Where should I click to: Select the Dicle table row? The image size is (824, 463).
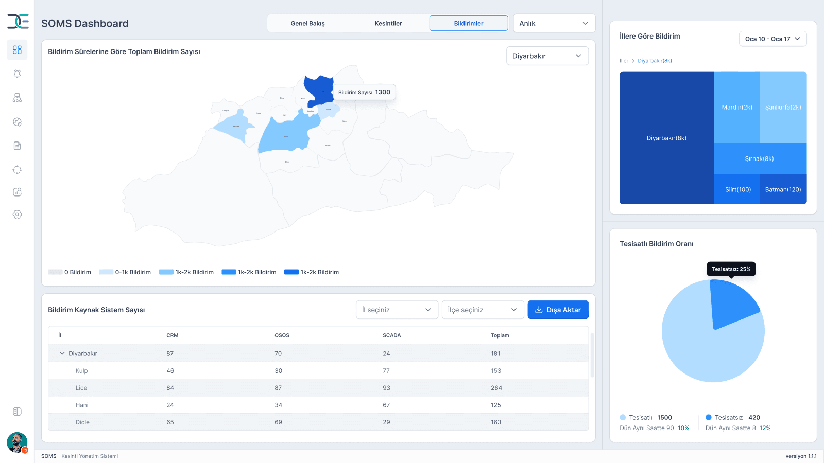[x=318, y=422]
